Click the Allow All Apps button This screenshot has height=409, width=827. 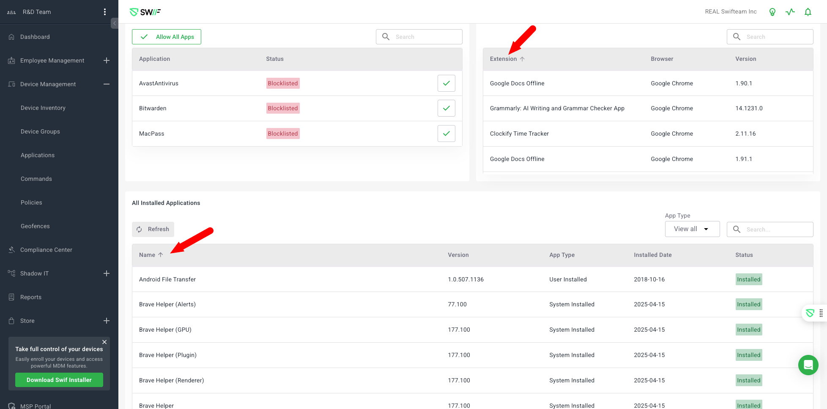click(x=167, y=37)
